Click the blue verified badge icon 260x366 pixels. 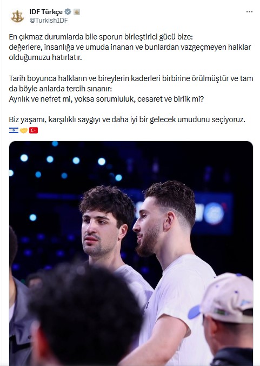point(68,11)
